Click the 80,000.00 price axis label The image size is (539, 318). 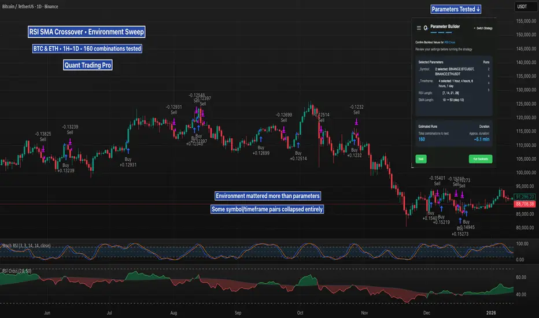tap(526, 228)
